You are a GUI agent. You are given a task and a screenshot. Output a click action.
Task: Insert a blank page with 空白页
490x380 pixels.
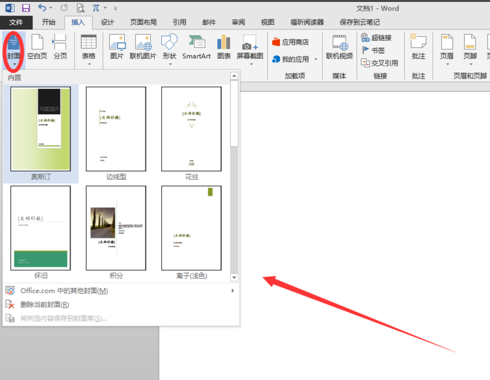(x=38, y=47)
